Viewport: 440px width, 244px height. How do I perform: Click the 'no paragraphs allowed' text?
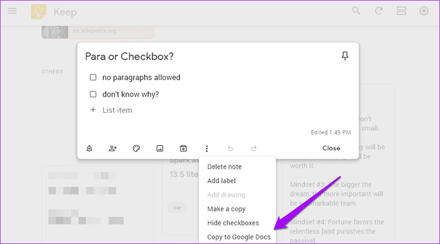click(141, 77)
